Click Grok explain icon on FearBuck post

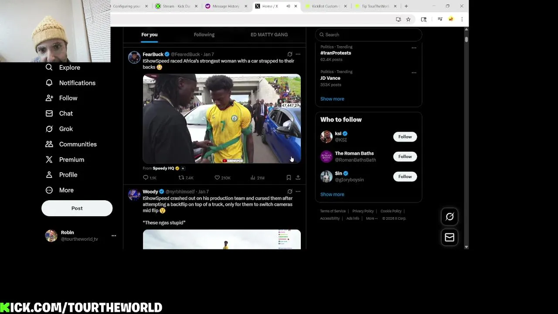[289, 54]
